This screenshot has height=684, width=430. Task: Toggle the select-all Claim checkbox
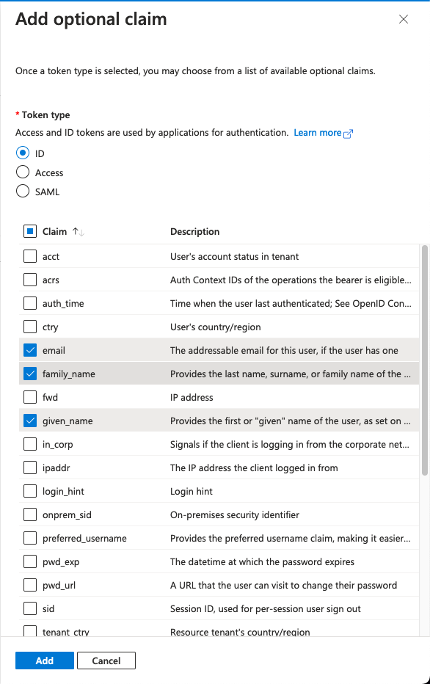coord(30,231)
